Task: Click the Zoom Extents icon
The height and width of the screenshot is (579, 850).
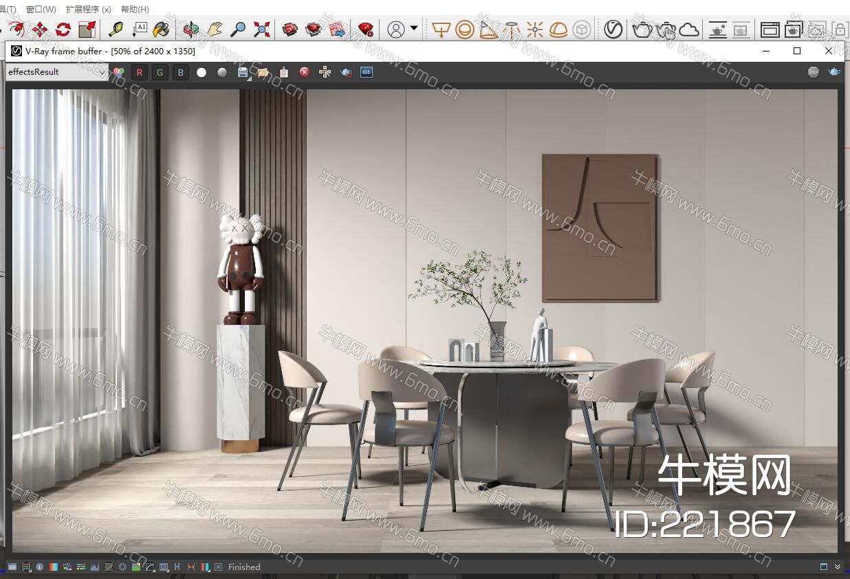Action: 261,29
